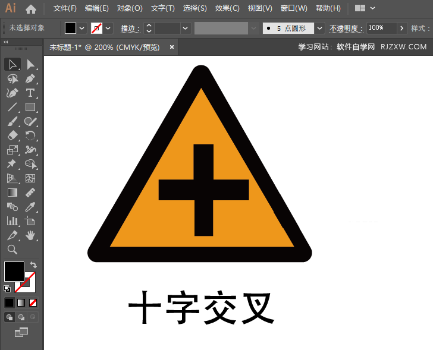Set paint type to Gradient
Screen dimensions: 433x350
(x=21, y=302)
